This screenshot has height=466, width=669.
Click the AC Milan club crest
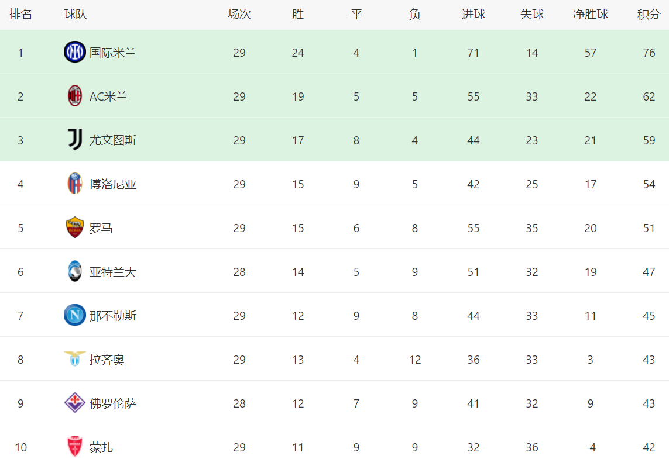click(x=75, y=96)
